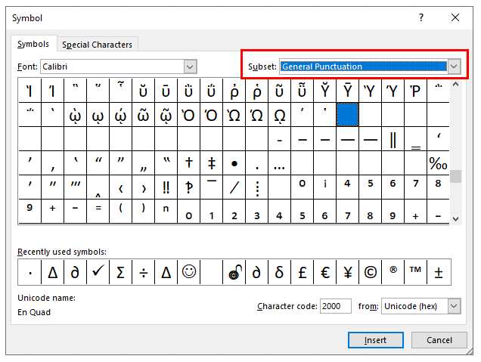Click the Euro sign in recent symbols
The width and height of the screenshot is (481, 362).
point(324,272)
